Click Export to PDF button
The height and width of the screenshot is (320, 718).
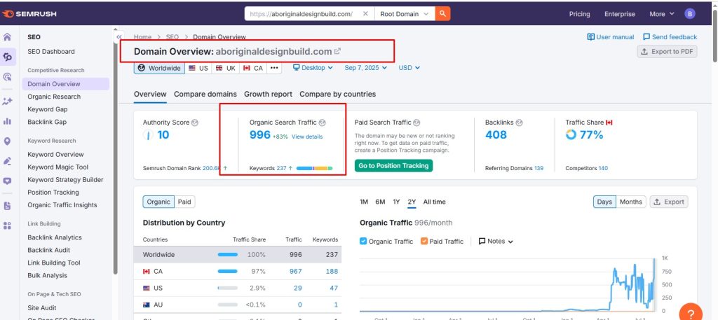[x=668, y=52]
